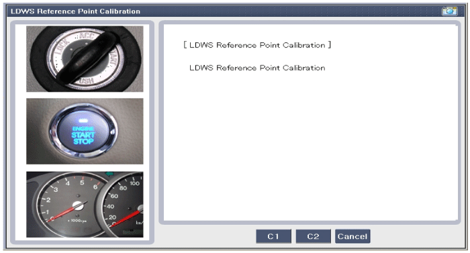
Task: Select the Engine Start Stop button photo
Action: pos(85,132)
